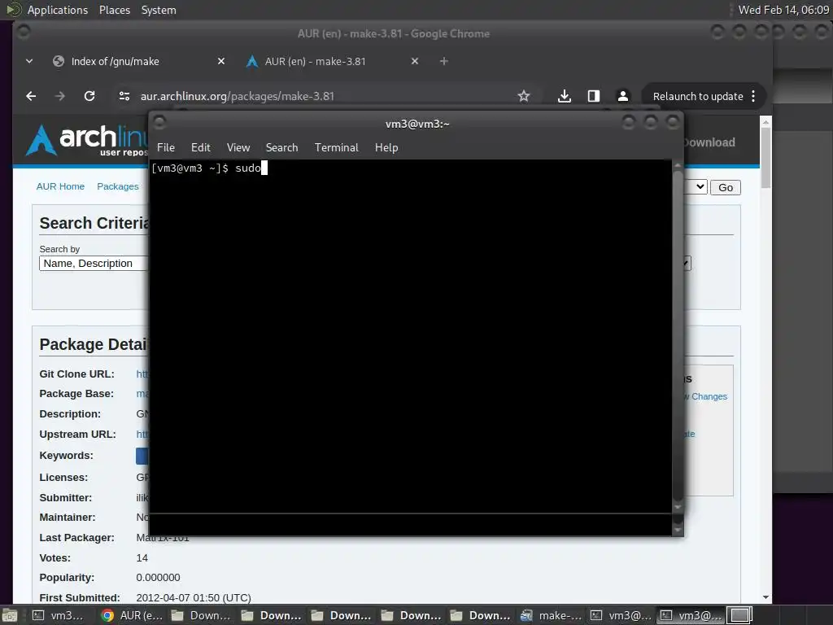Toggle Chrome side panel icon

pyautogui.click(x=593, y=96)
